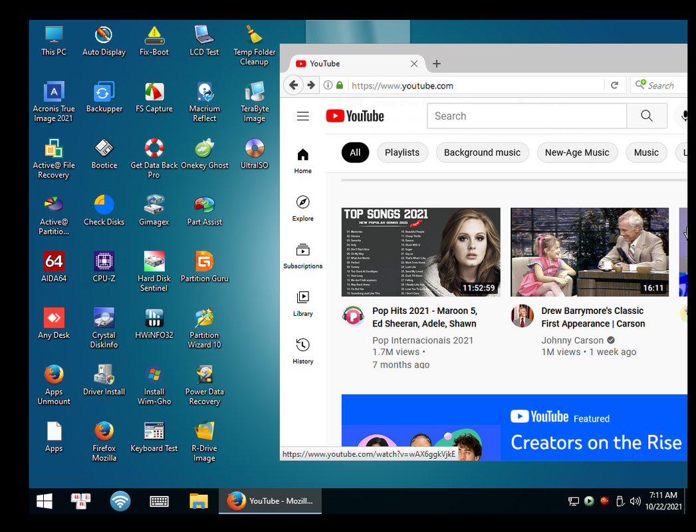This screenshot has width=696, height=532.
Task: Reload the current YouTube page
Action: (x=615, y=85)
